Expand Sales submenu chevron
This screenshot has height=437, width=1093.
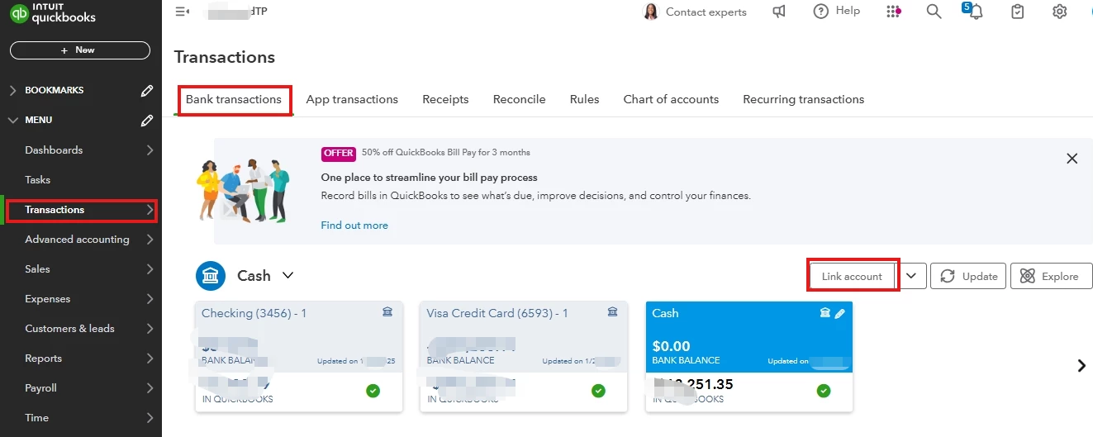point(150,269)
